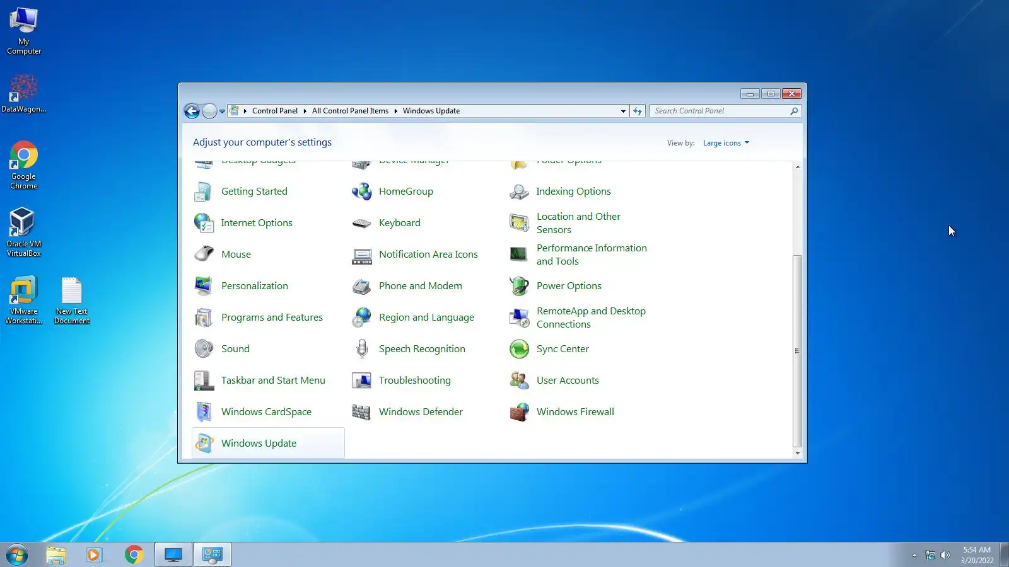Click the search magnifier button
Image resolution: width=1009 pixels, height=567 pixels.
(794, 111)
